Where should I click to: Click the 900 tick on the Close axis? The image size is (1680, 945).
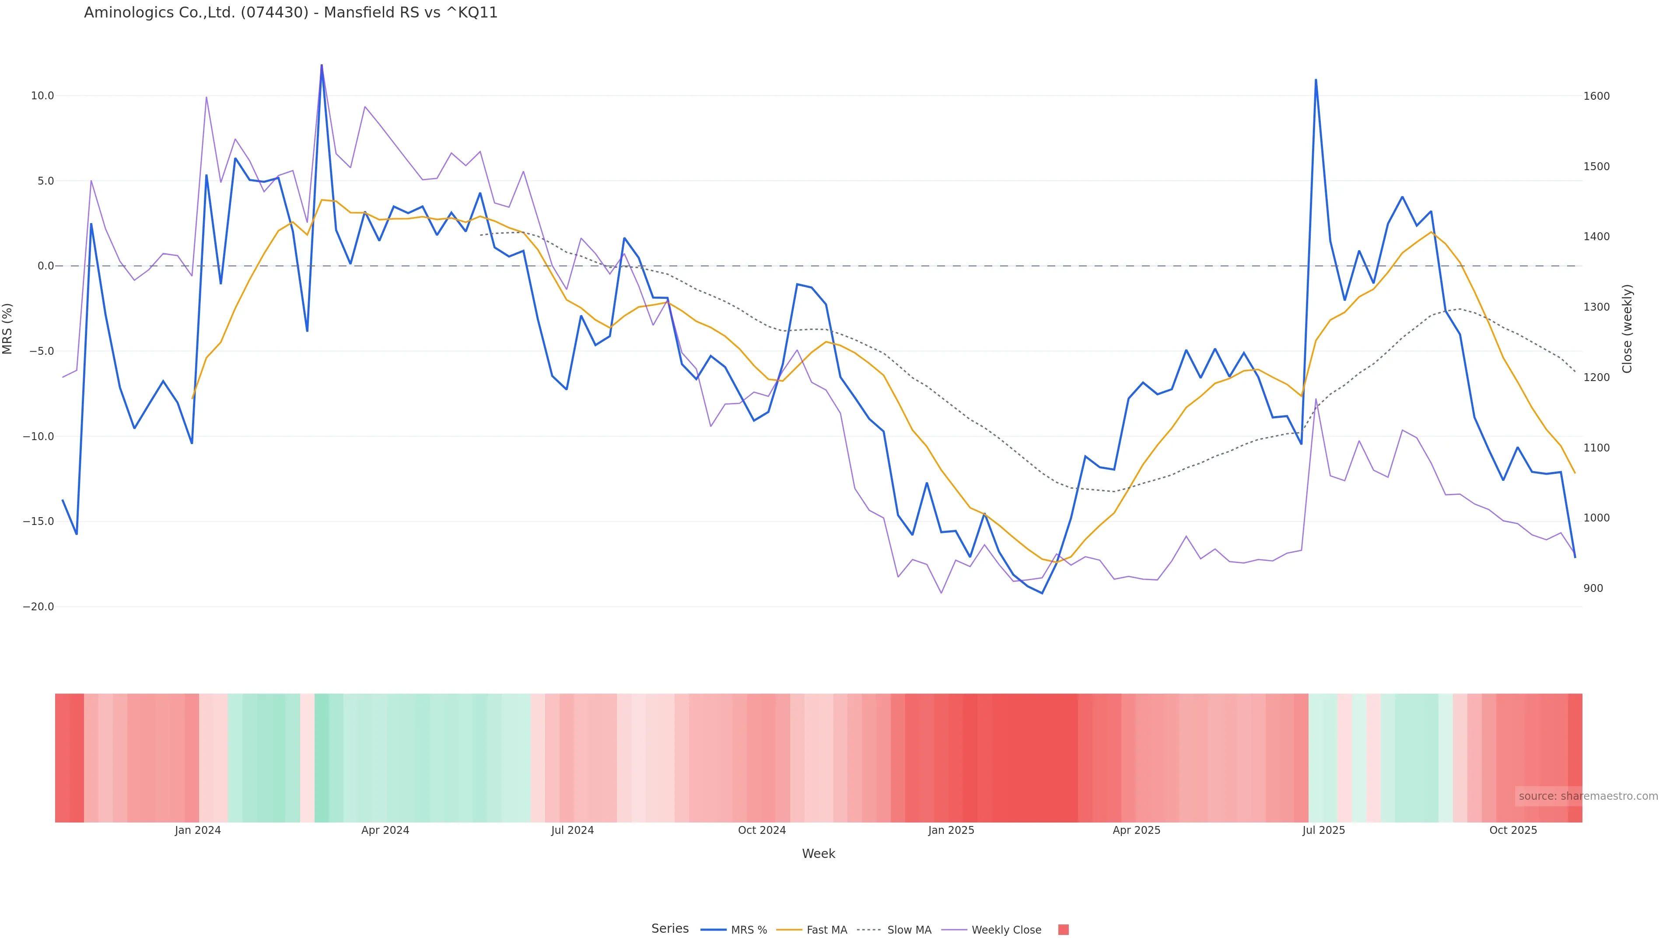pyautogui.click(x=1593, y=588)
